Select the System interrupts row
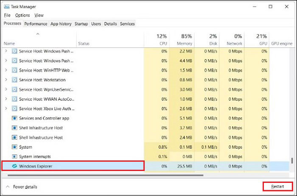Screen dimensions: 297x196 146,157
